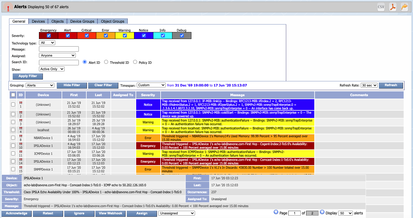Select checkbox for localhost alert row
The width and height of the screenshot is (413, 218).
point(13,130)
